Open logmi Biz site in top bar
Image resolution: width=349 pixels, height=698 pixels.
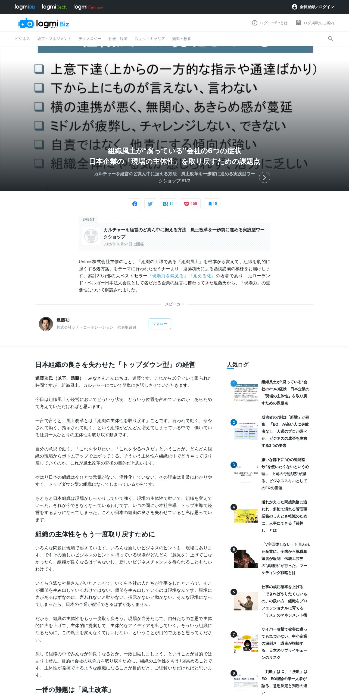[x=25, y=7]
